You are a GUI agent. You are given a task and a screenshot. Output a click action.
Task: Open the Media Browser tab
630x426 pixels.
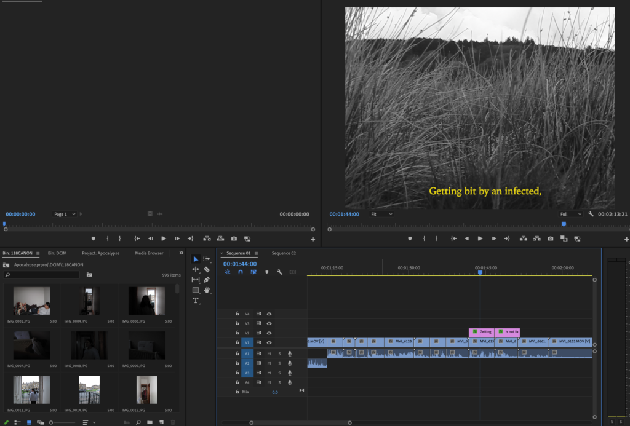[x=150, y=253]
